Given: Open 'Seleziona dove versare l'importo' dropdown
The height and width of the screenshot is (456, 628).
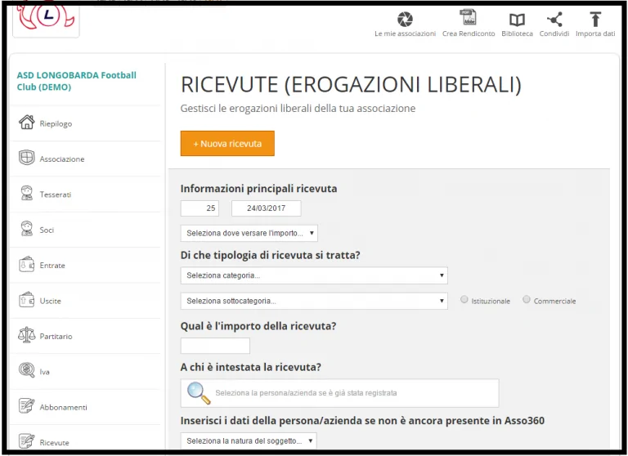Looking at the screenshot, I should tap(249, 233).
